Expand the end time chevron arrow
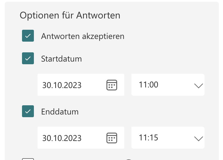Image resolution: width=223 pixels, height=160 pixels. (198, 139)
